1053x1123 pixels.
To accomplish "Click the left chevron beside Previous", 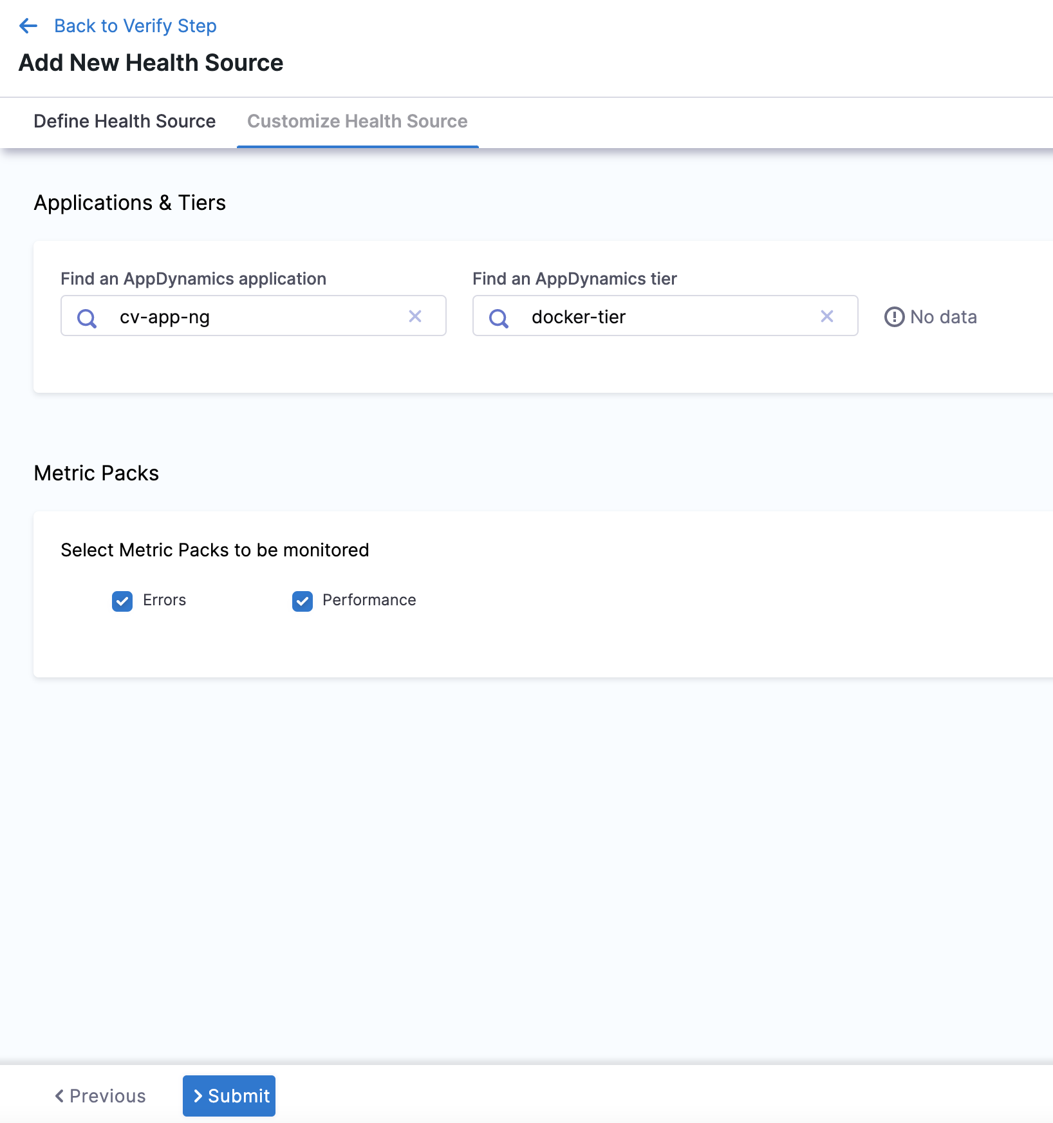I will point(59,1096).
